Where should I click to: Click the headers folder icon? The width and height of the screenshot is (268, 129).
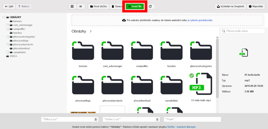(172, 51)
